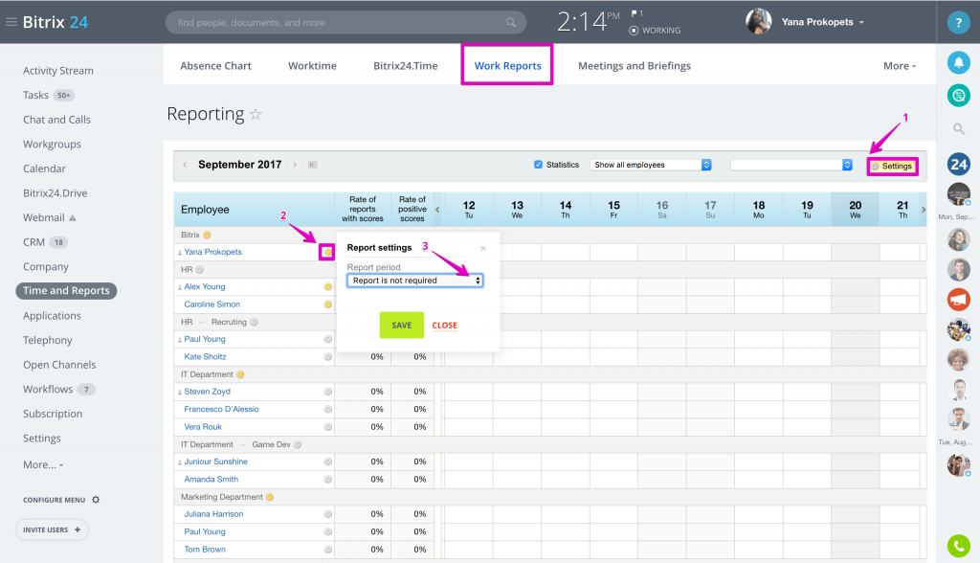
Task: Open report settings icon for Vera Rouk
Action: [327, 427]
